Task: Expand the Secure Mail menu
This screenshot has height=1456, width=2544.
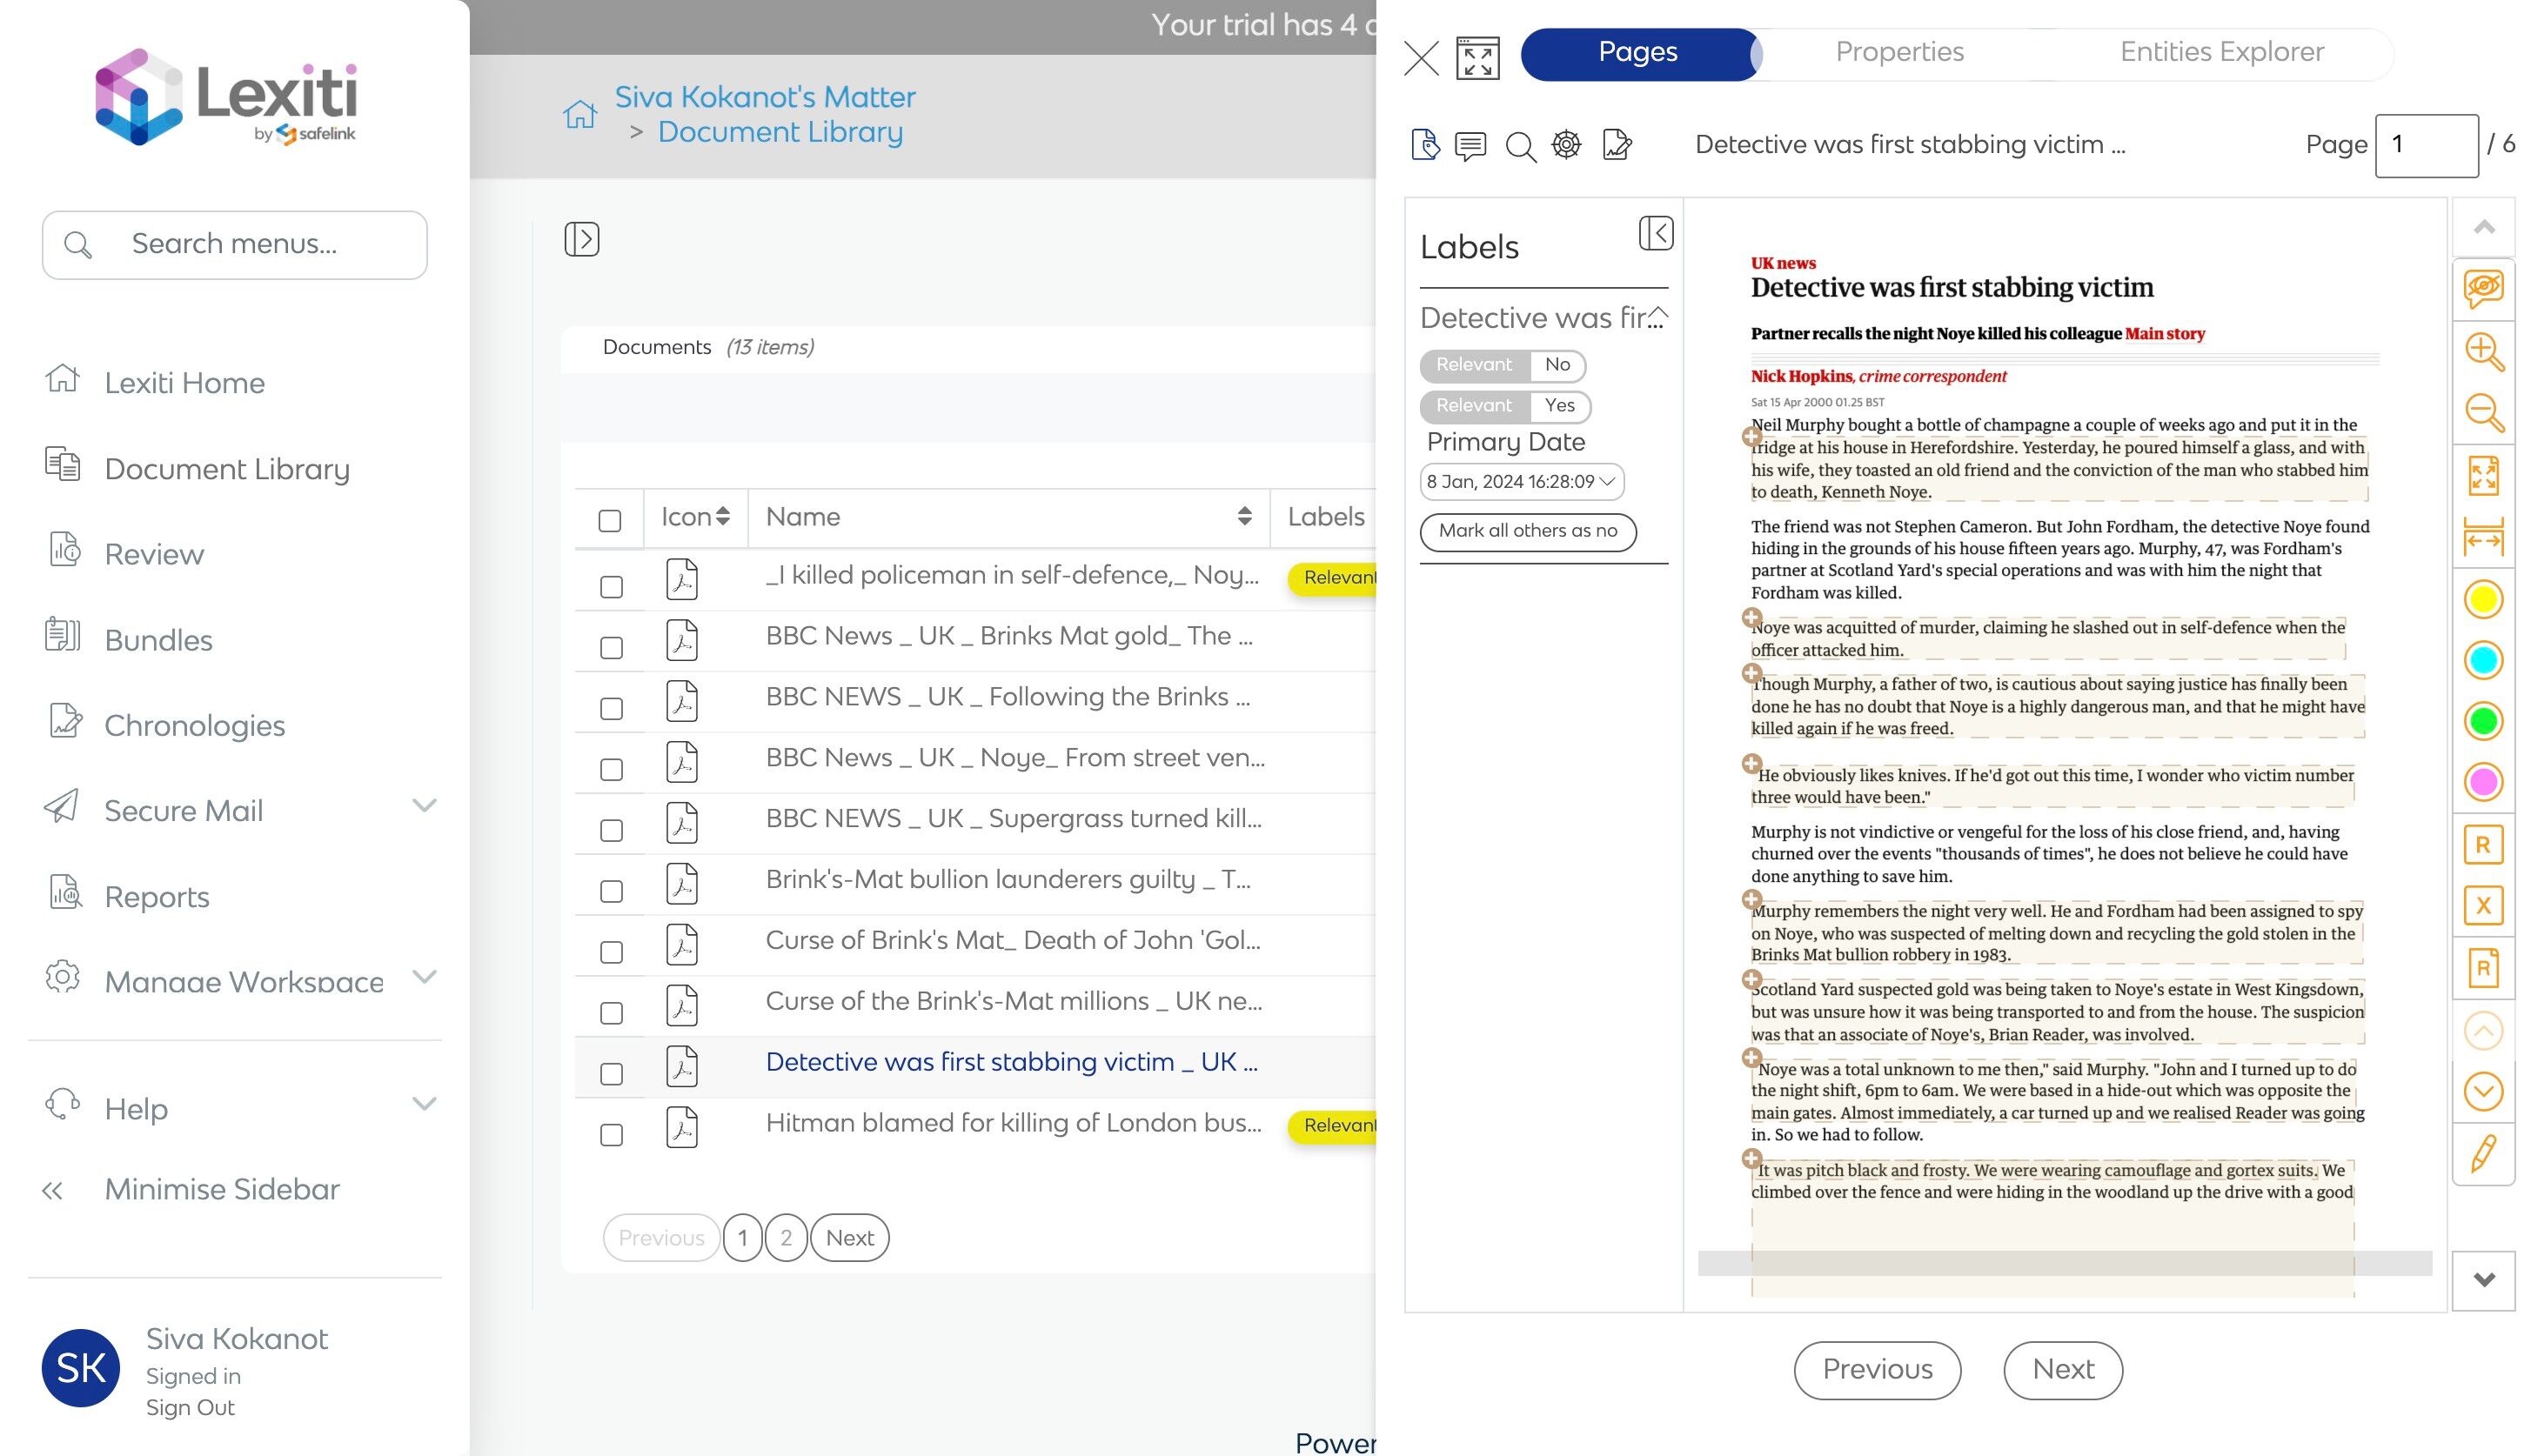Action: click(x=424, y=806)
